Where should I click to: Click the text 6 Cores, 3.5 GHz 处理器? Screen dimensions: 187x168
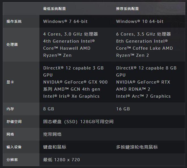pyautogui.click(x=143, y=34)
